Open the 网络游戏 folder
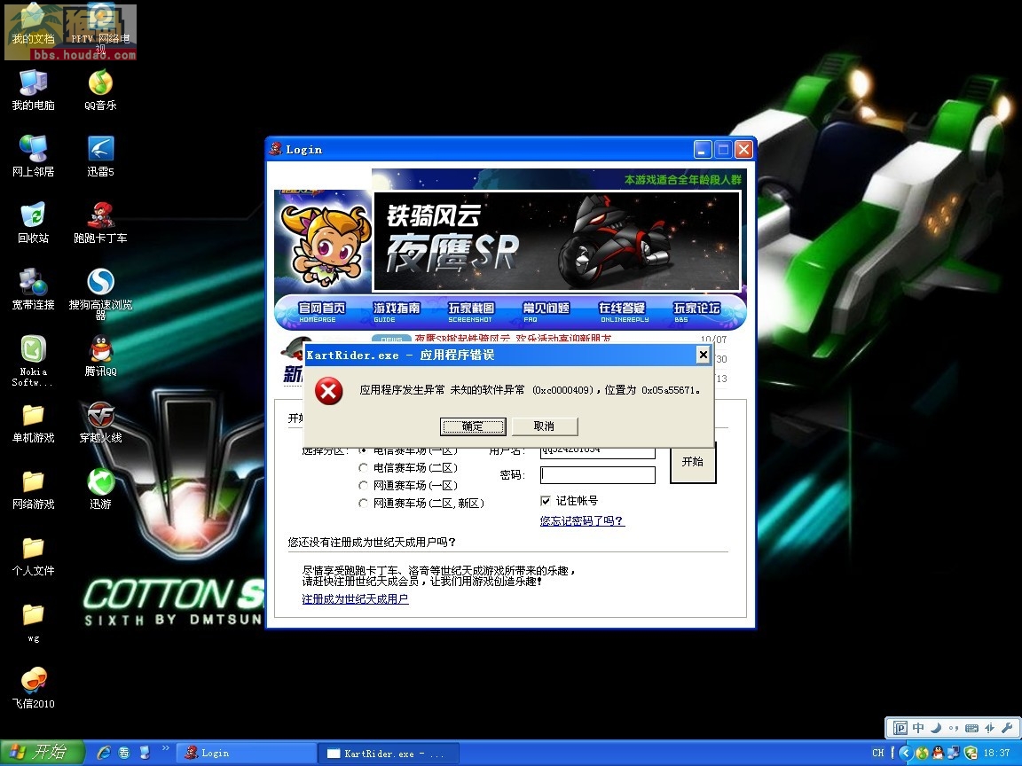 (33, 489)
